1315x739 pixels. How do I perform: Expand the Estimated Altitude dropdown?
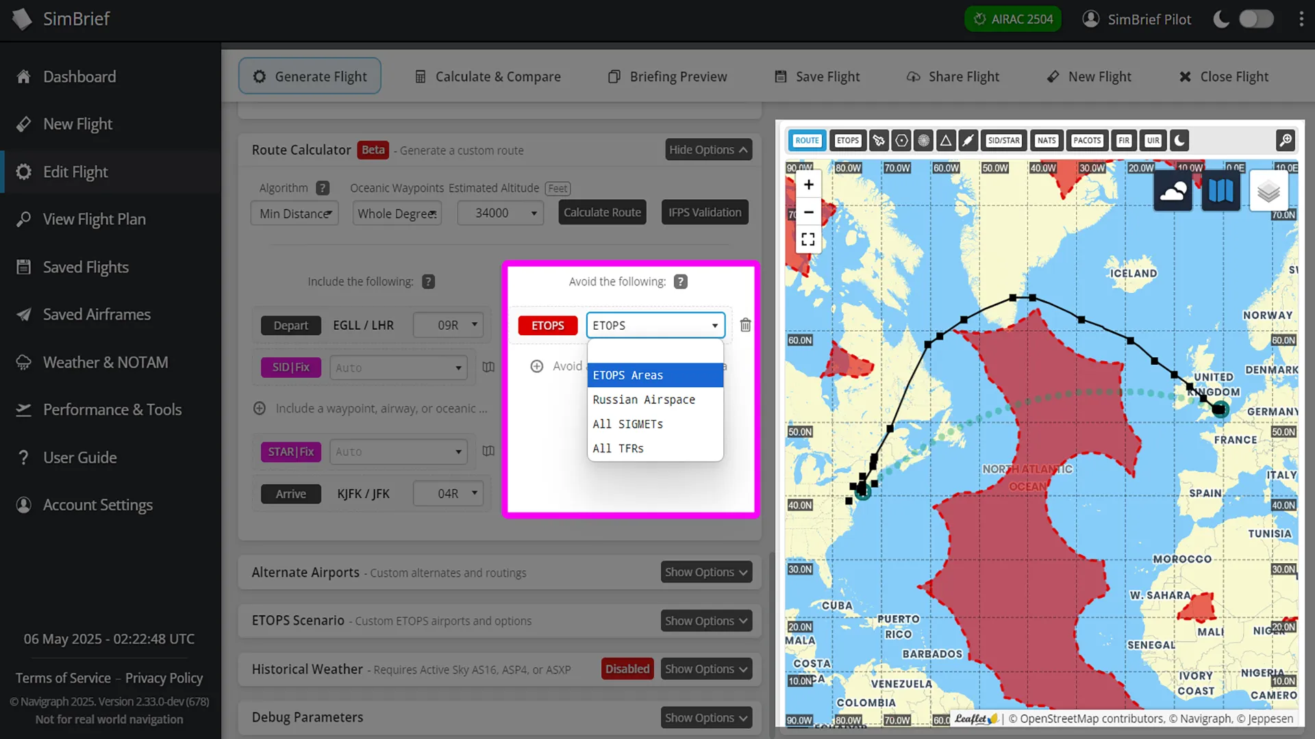click(x=500, y=213)
